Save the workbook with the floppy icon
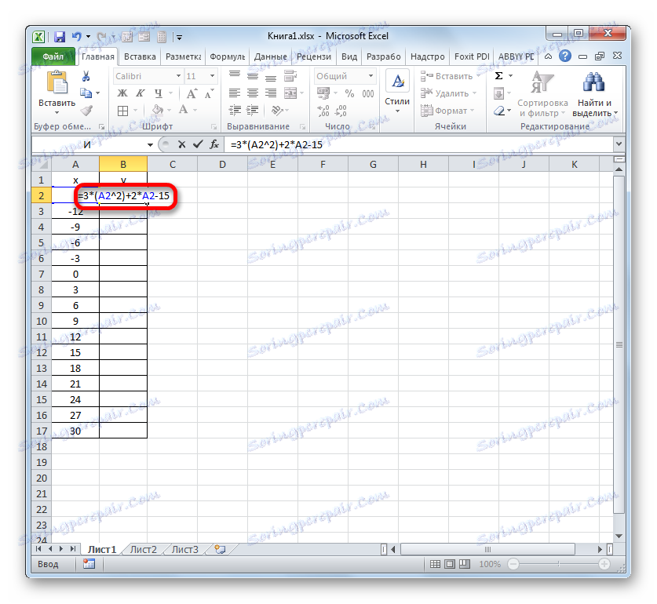The image size is (657, 604). tap(60, 37)
